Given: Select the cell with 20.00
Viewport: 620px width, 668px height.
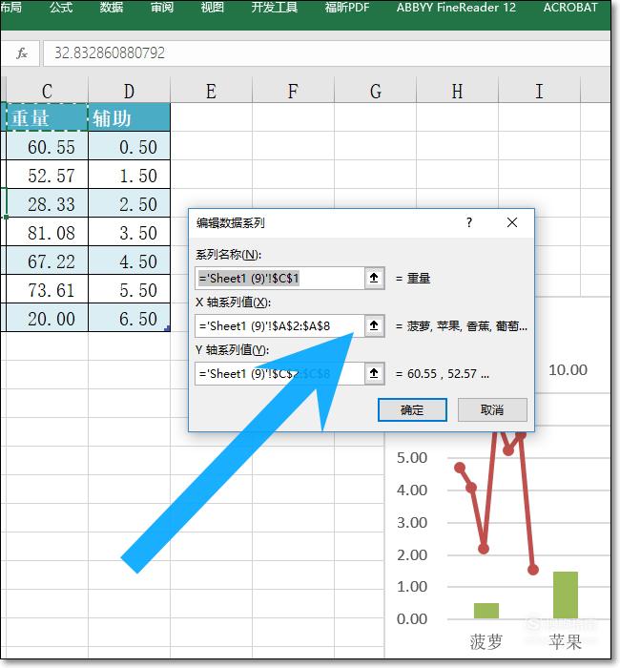Looking at the screenshot, I should (47, 318).
